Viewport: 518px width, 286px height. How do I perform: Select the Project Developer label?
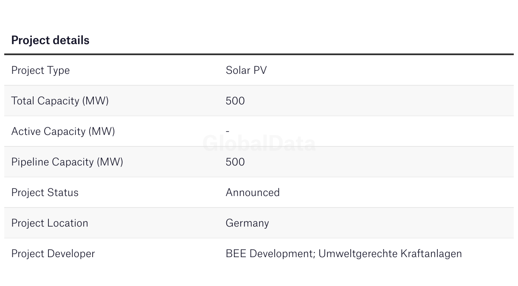(53, 254)
